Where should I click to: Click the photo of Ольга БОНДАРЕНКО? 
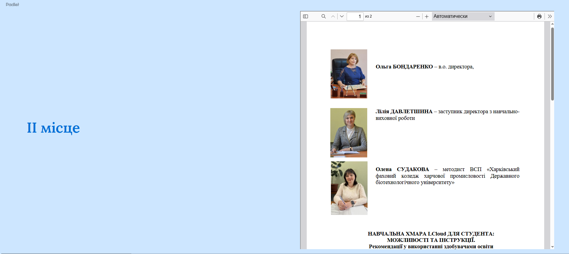click(x=349, y=74)
